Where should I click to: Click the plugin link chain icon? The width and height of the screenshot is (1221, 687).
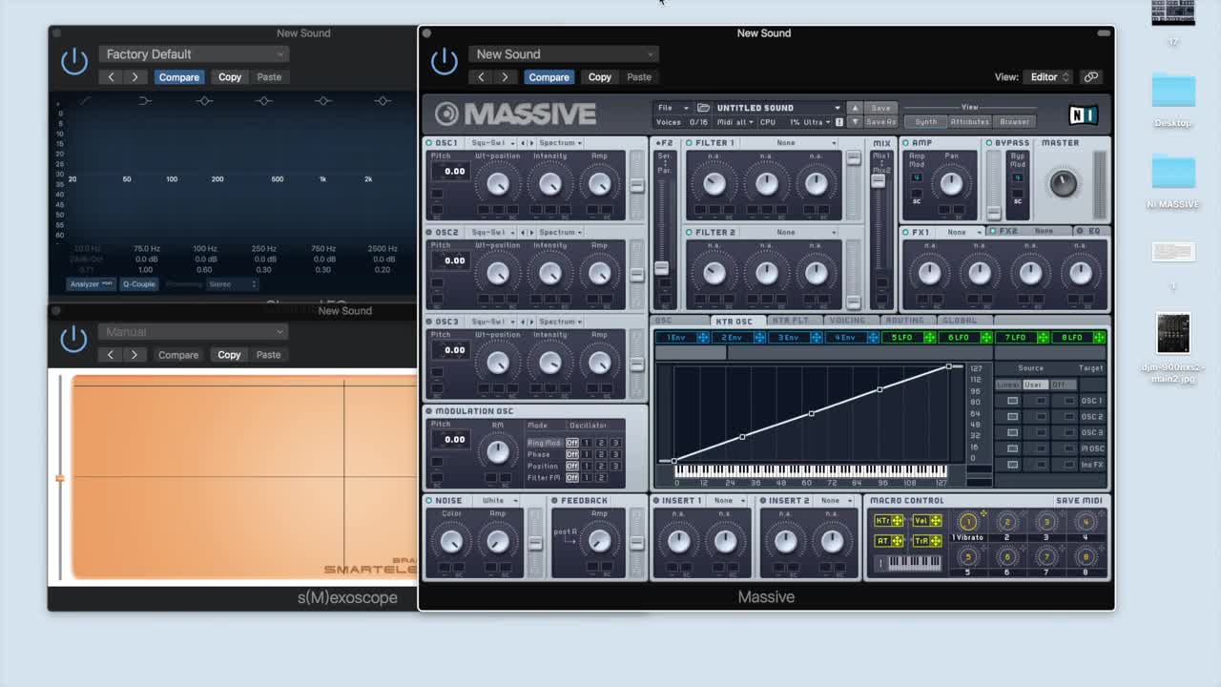[1091, 77]
